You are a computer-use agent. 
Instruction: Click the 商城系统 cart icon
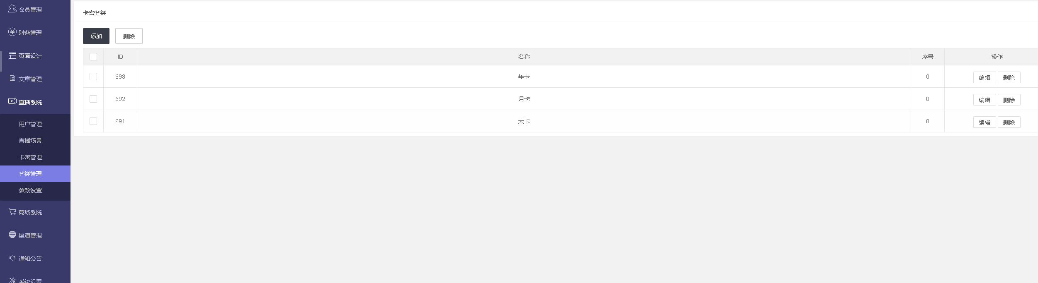click(12, 211)
